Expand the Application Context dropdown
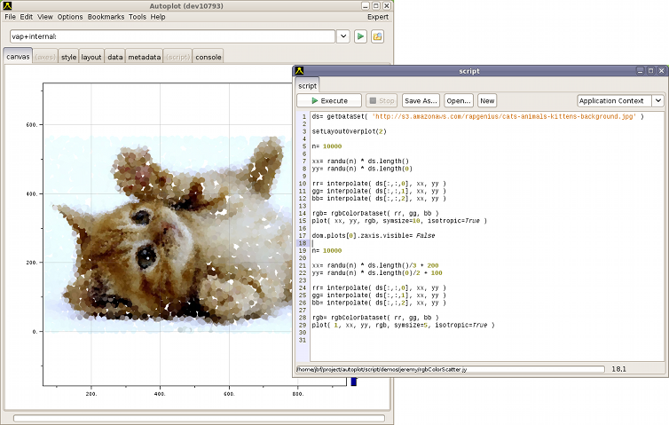This screenshot has width=669, height=425. coord(657,100)
